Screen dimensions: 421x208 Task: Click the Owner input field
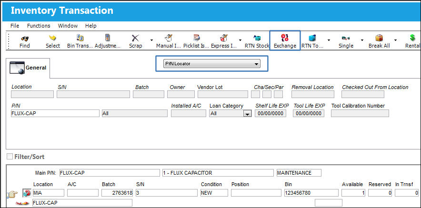(x=181, y=94)
